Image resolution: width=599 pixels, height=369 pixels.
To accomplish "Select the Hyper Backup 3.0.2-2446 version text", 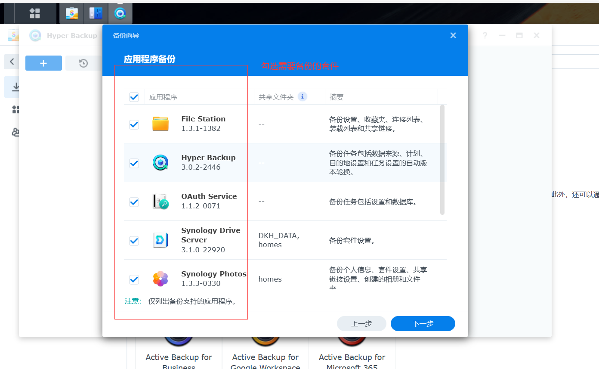I will (201, 167).
